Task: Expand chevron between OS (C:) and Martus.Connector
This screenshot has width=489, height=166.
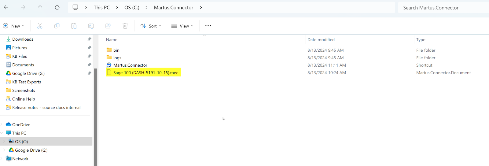Action: [147, 8]
